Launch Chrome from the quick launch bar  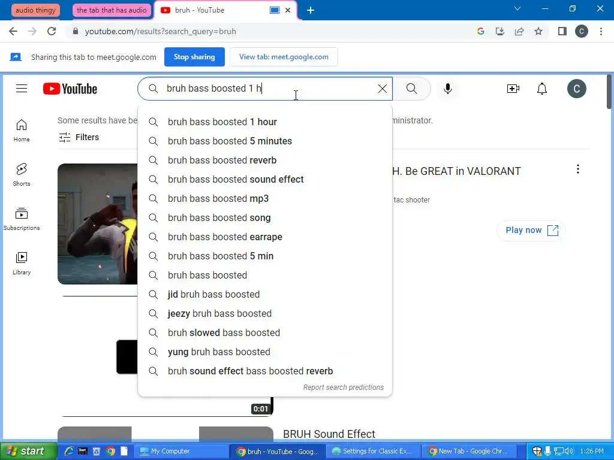(111, 451)
